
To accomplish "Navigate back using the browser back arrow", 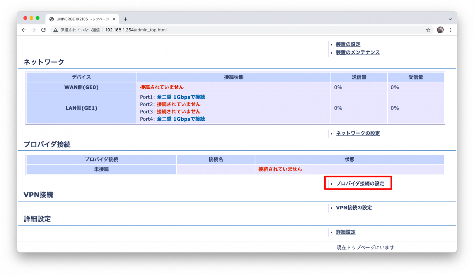I will click(x=24, y=30).
